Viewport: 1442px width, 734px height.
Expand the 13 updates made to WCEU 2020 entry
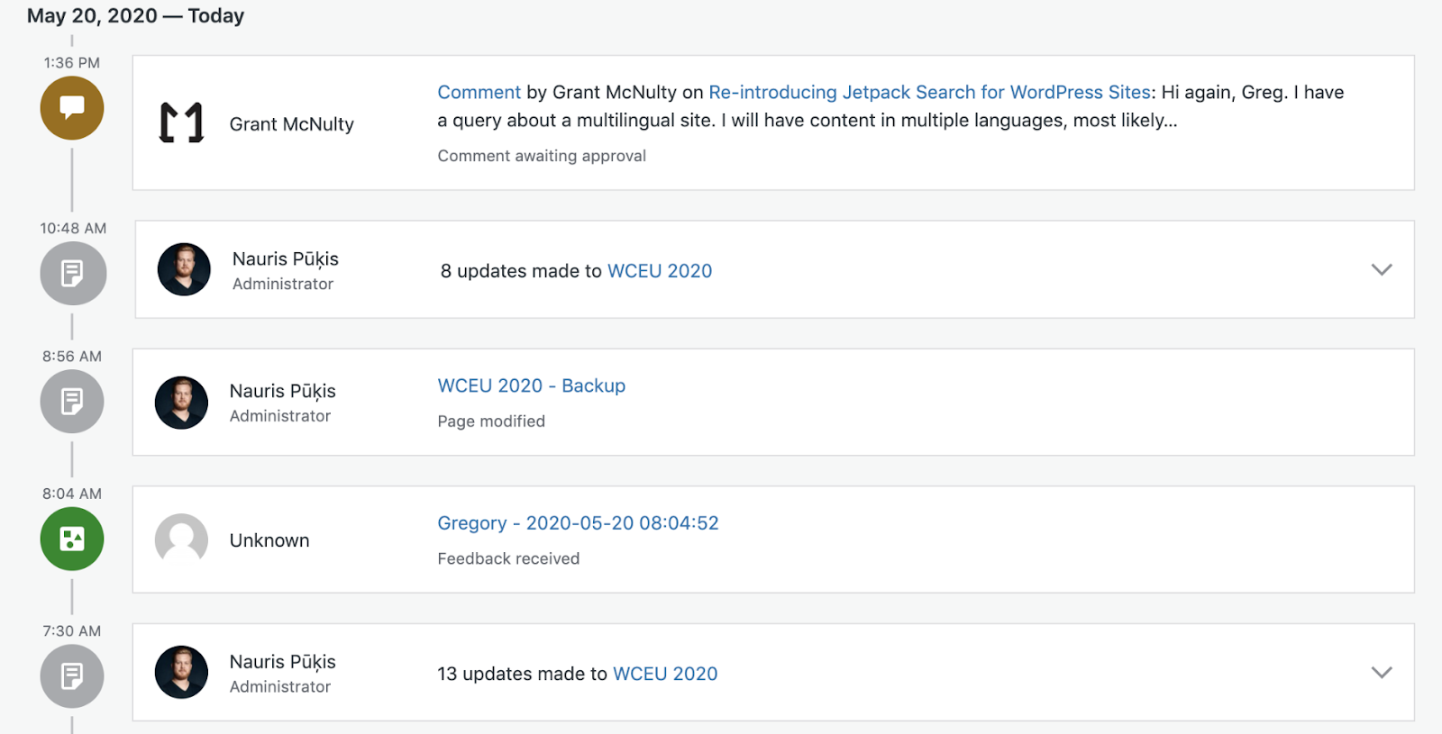coord(1382,673)
